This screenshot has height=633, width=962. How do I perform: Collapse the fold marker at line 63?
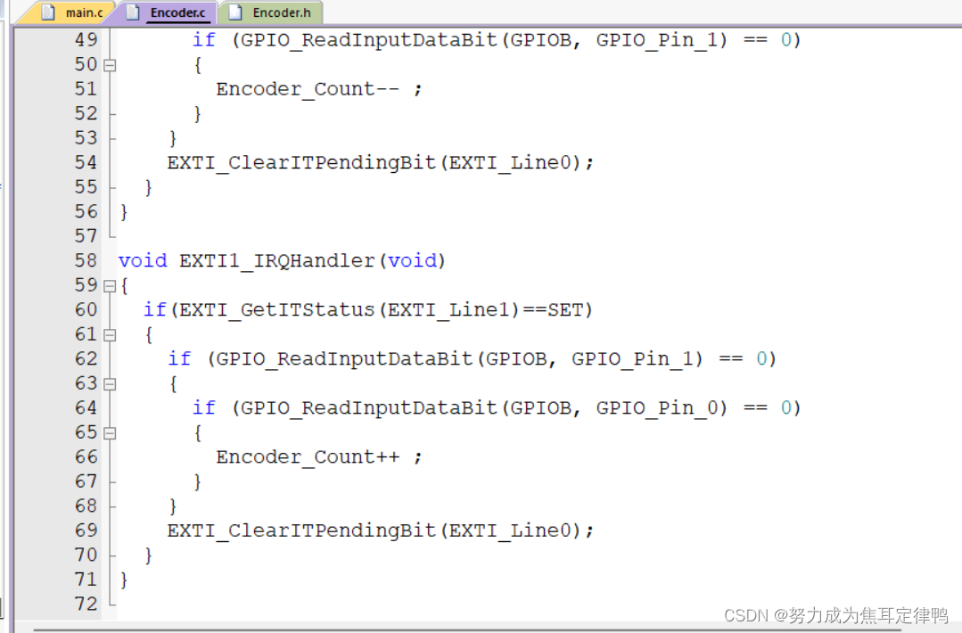click(x=110, y=384)
